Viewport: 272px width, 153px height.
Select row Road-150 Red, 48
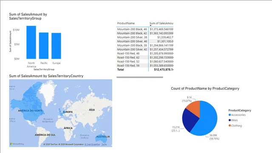145,54
